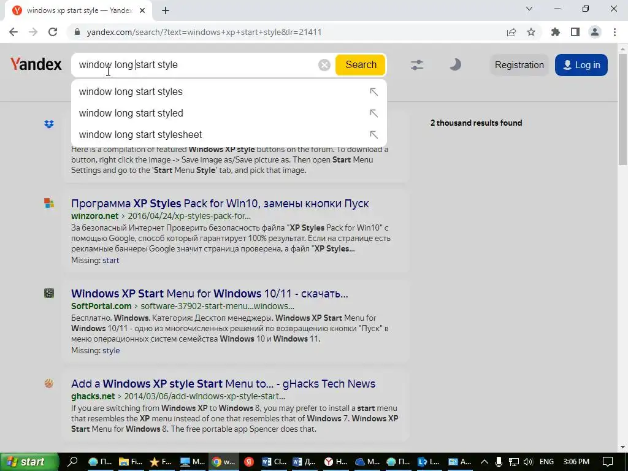Open 'Windows XP Start Menu for Windows 10/11' result
This screenshot has width=628, height=471.
pyautogui.click(x=210, y=294)
